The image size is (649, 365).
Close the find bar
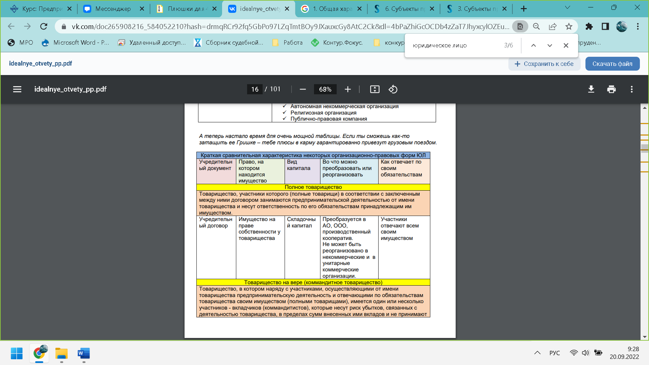click(566, 45)
